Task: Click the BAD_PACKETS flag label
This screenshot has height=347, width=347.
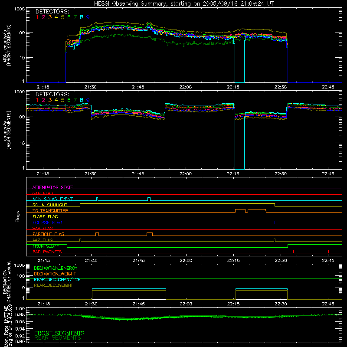Action: click(47, 252)
